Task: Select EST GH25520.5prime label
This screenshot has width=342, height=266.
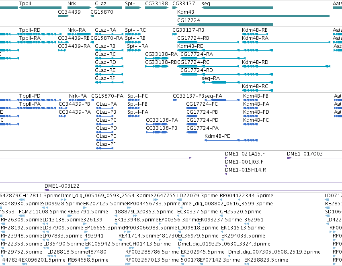Action: (x=241, y=212)
